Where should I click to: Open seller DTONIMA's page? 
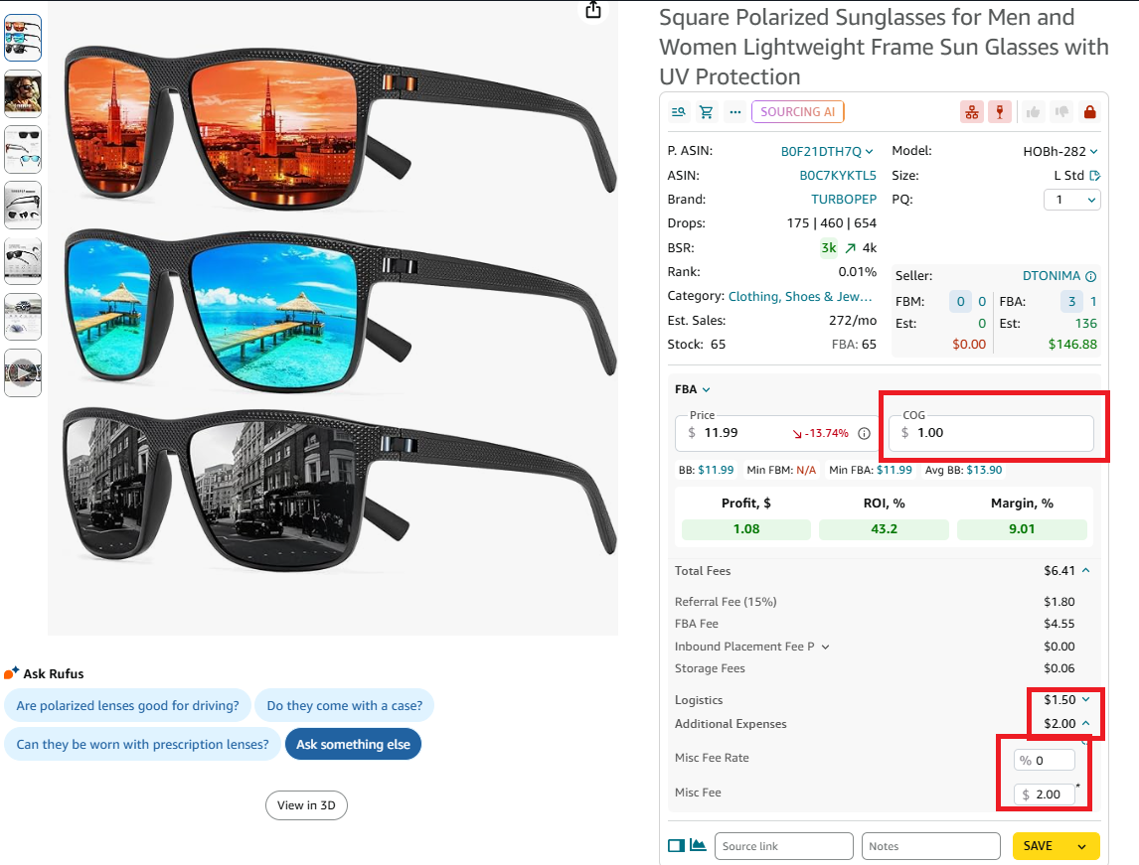(1044, 275)
